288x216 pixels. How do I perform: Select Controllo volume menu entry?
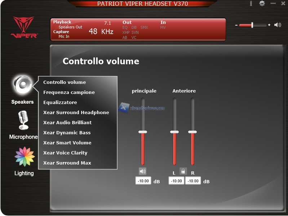[x=65, y=82]
